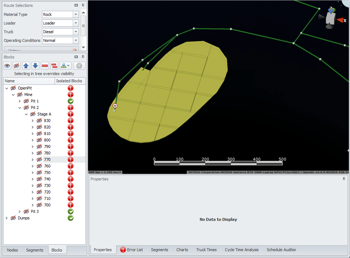Viewport: 350px width, 258px height.
Task: Toggle visibility eye for Dumps
Action: (x=13, y=218)
